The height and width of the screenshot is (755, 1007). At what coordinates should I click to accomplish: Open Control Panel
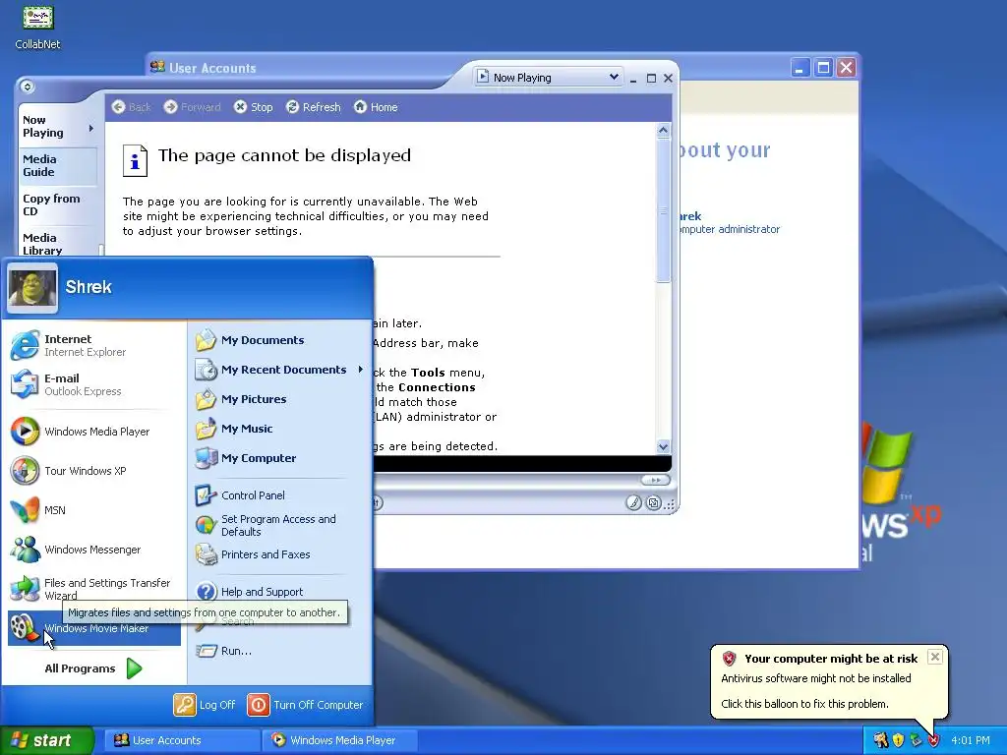click(278, 495)
